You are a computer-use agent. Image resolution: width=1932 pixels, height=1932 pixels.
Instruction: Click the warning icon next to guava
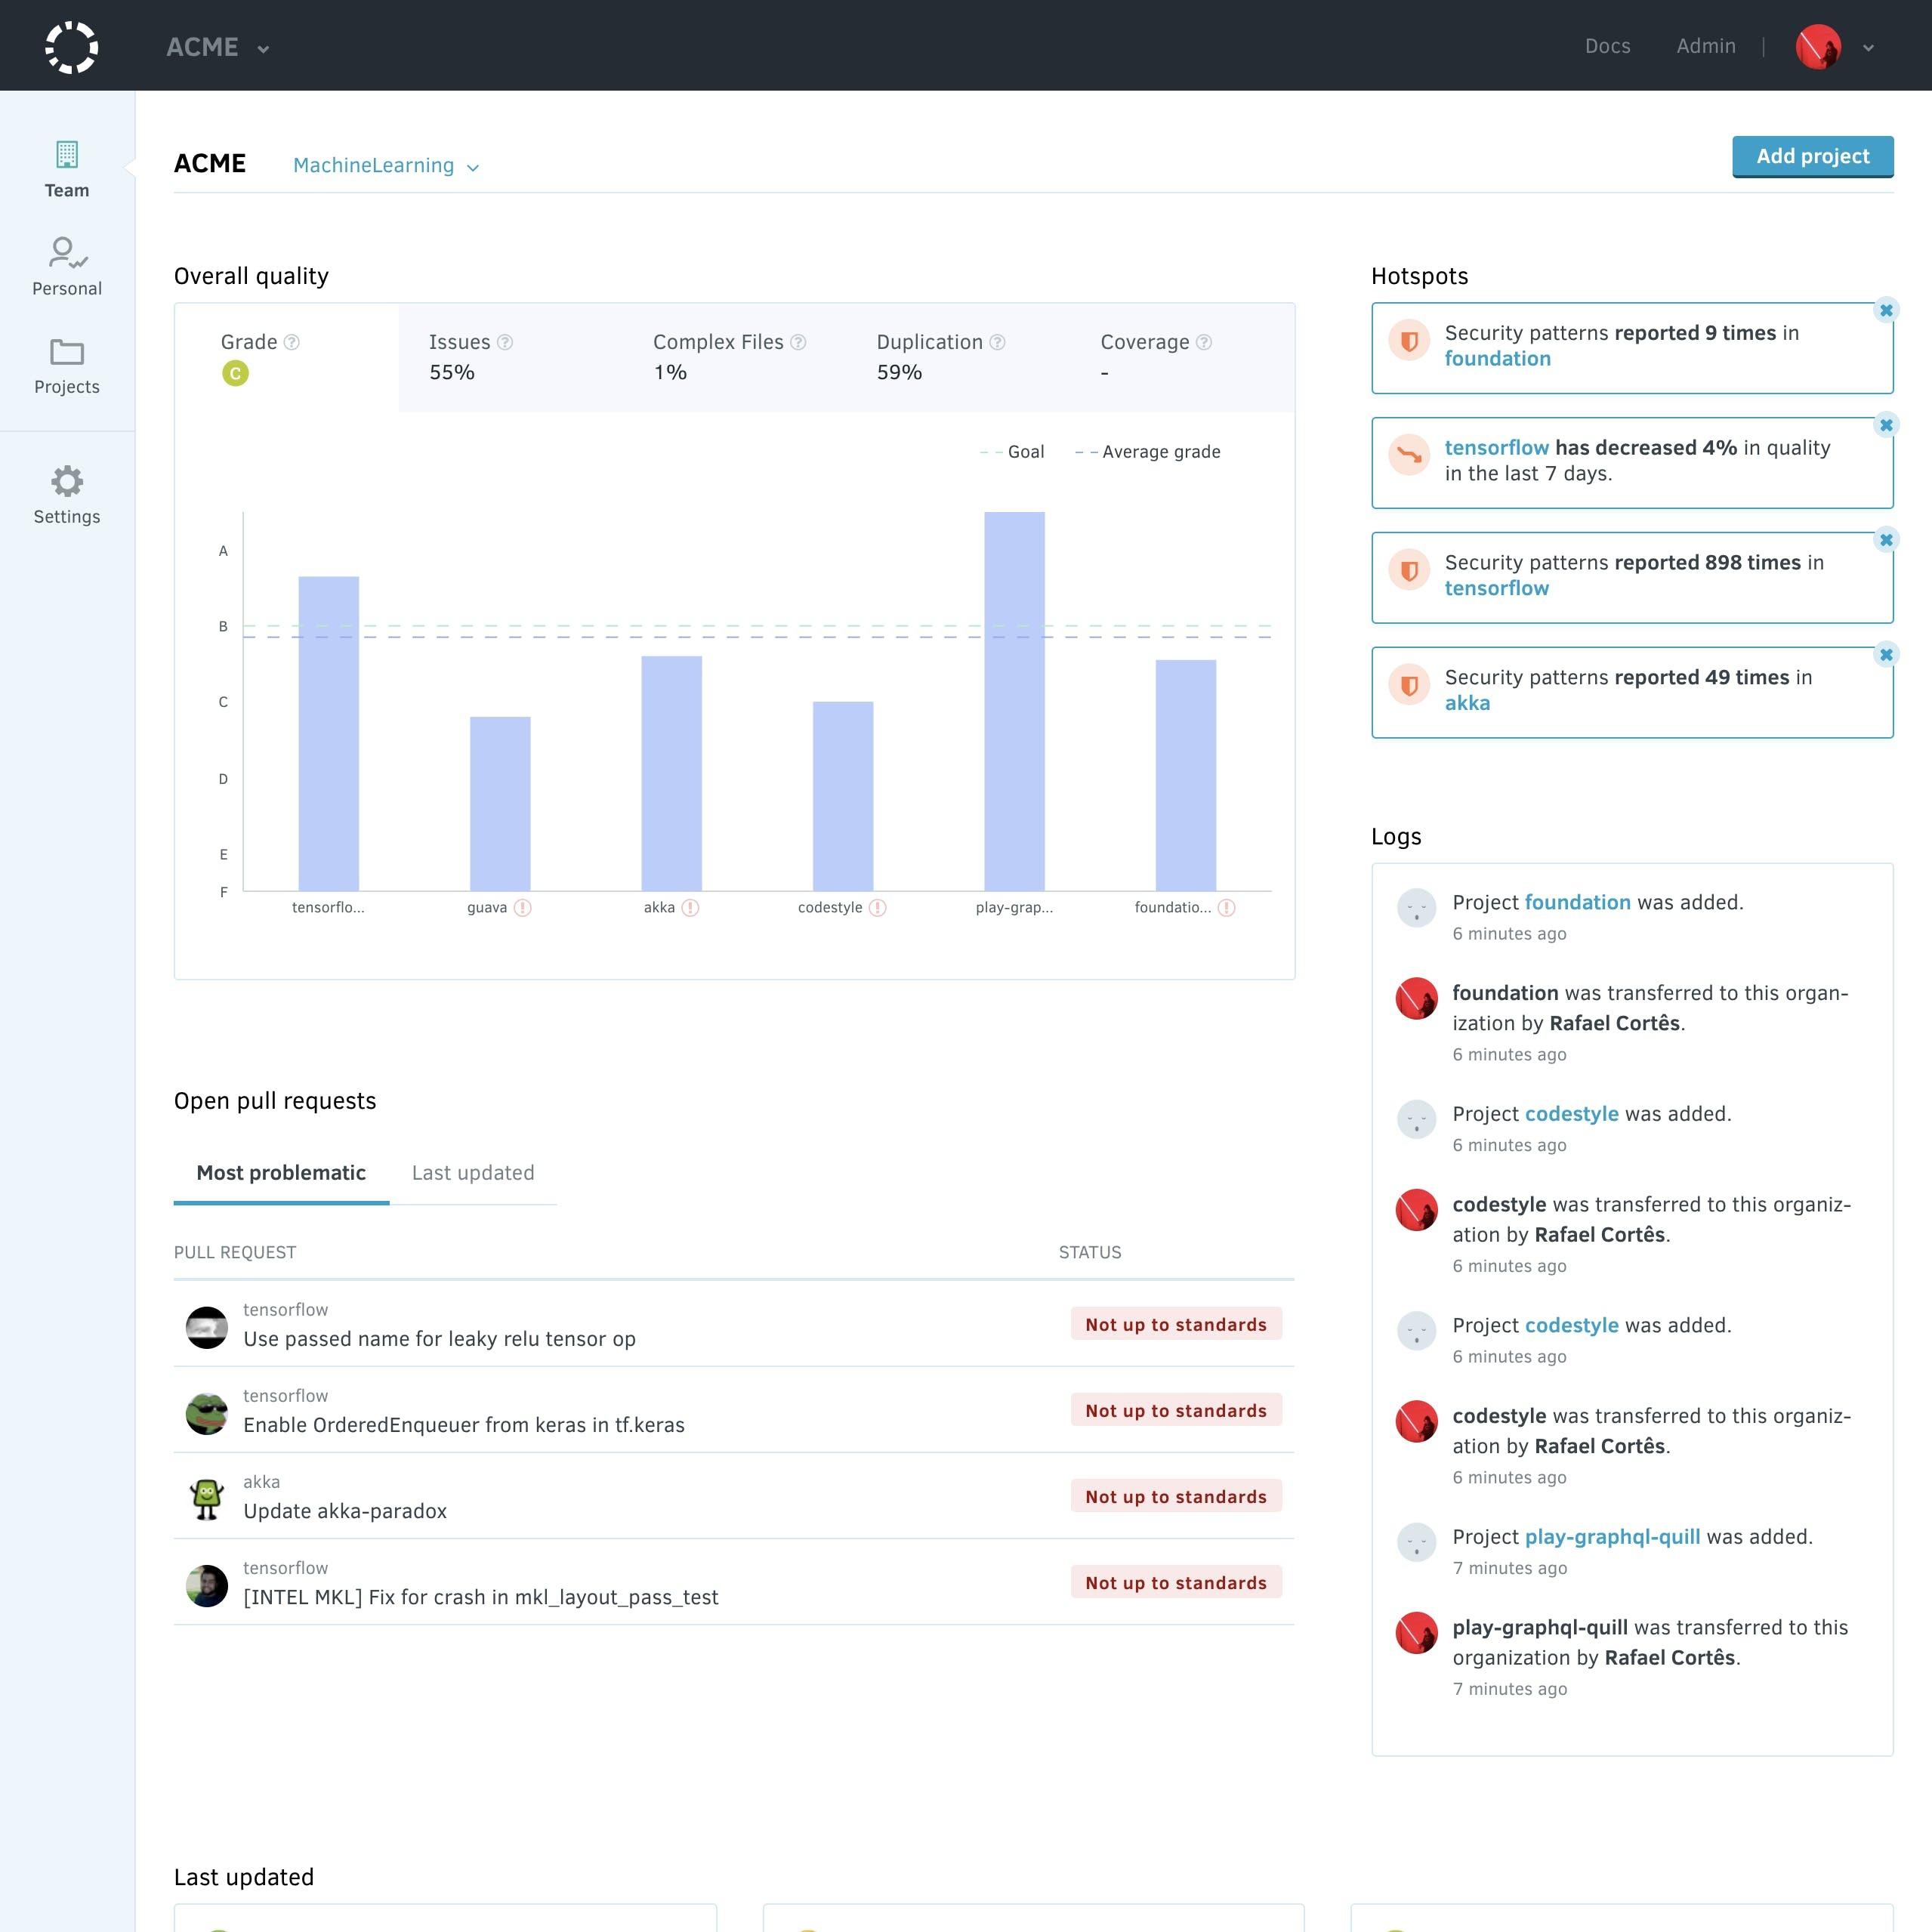523,908
